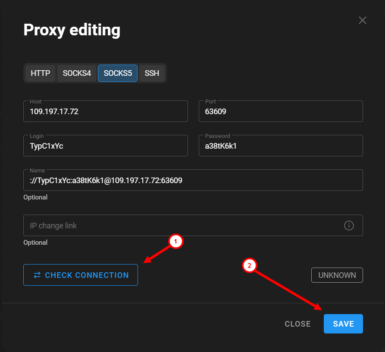Save the proxy settings
Screen dimensions: 385x352
343,324
